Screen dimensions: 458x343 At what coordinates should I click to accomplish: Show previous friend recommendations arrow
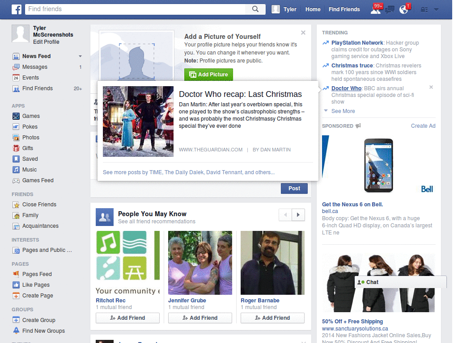[x=285, y=215]
